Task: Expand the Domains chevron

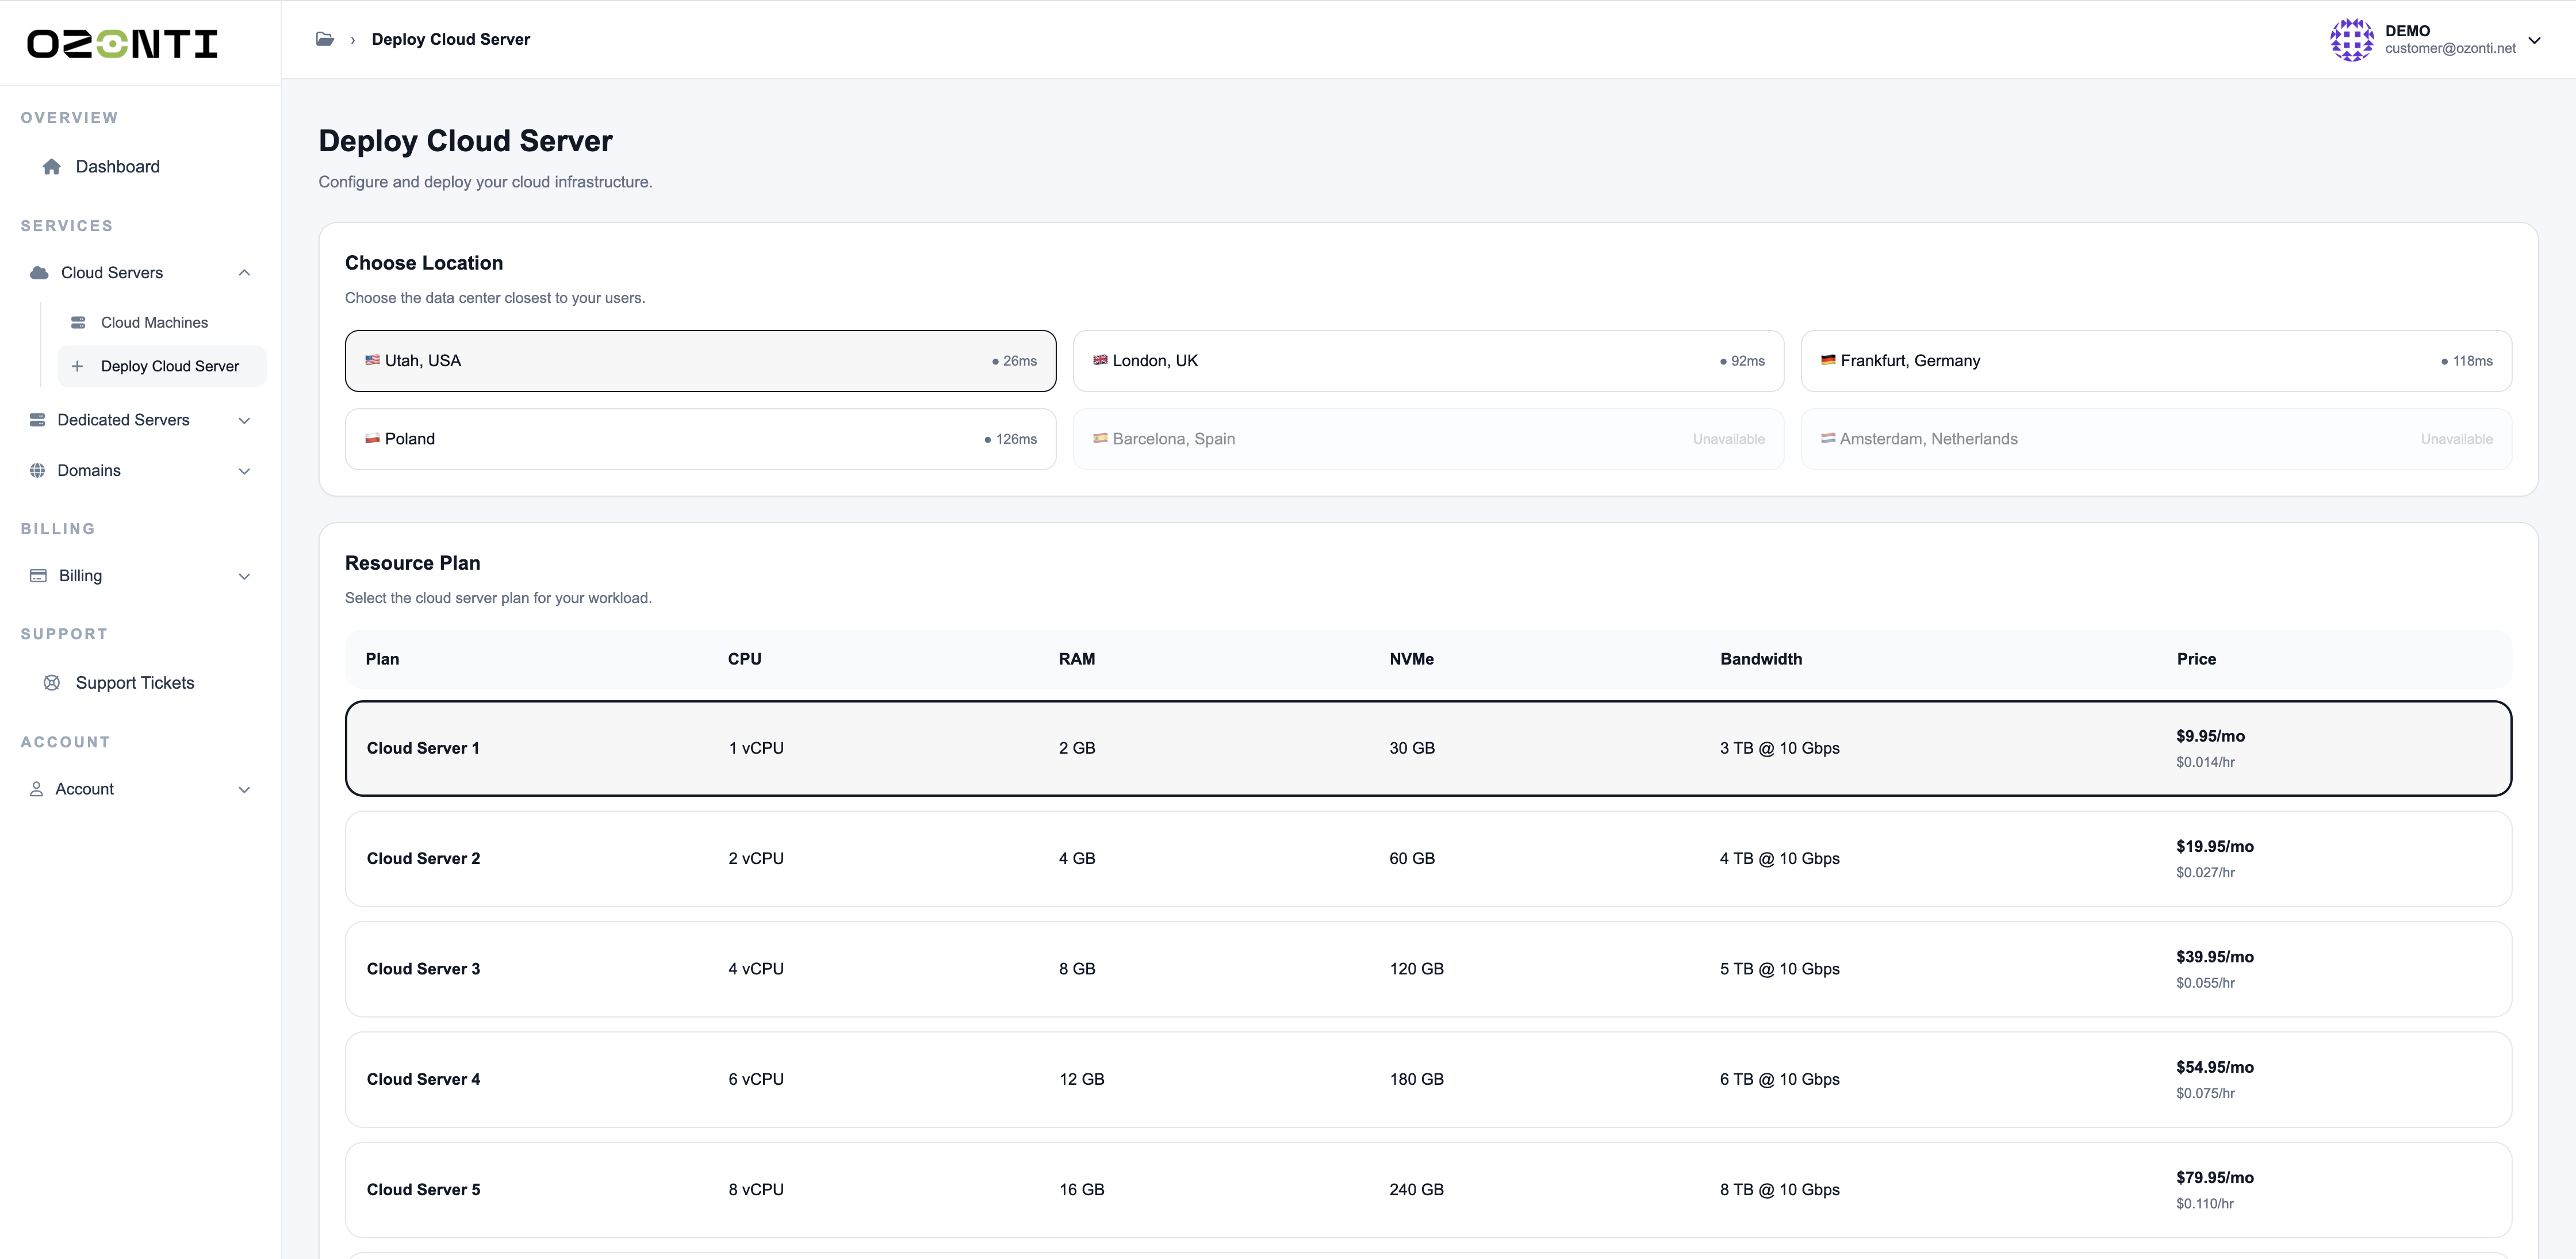Action: 244,471
